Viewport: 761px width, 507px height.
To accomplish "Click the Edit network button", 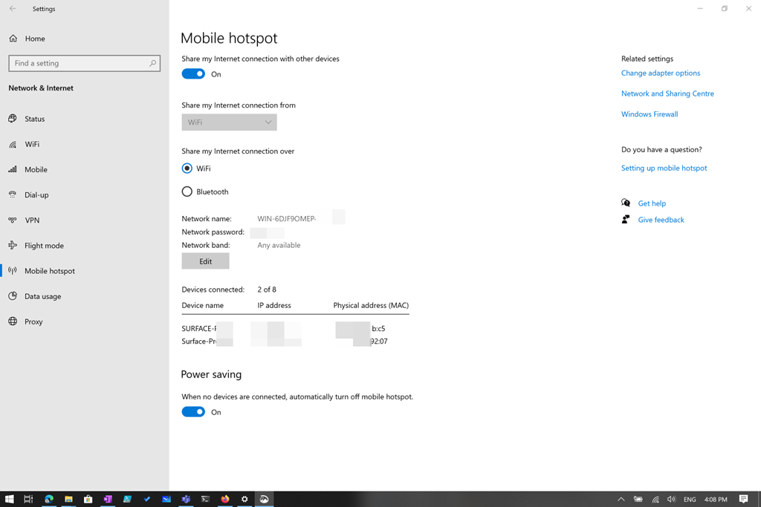I will point(205,261).
